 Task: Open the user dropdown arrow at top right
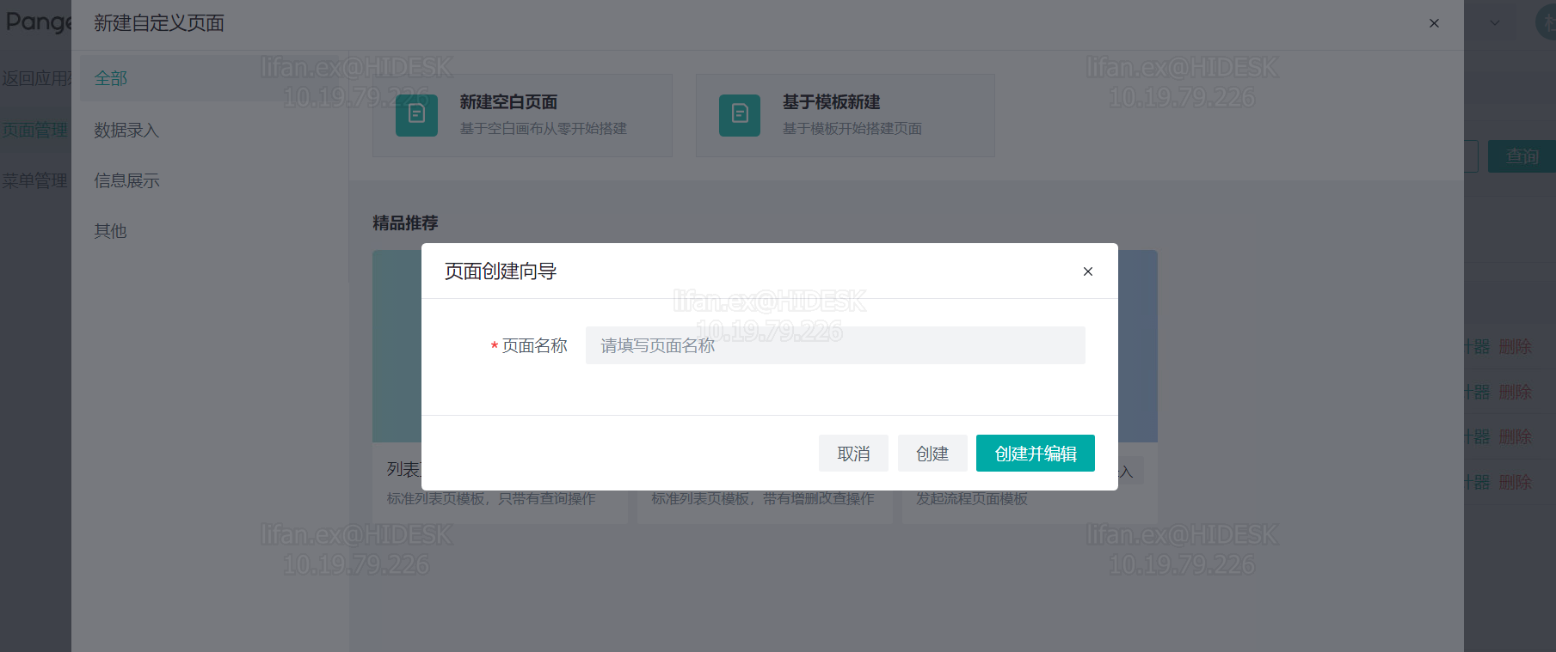1495,23
